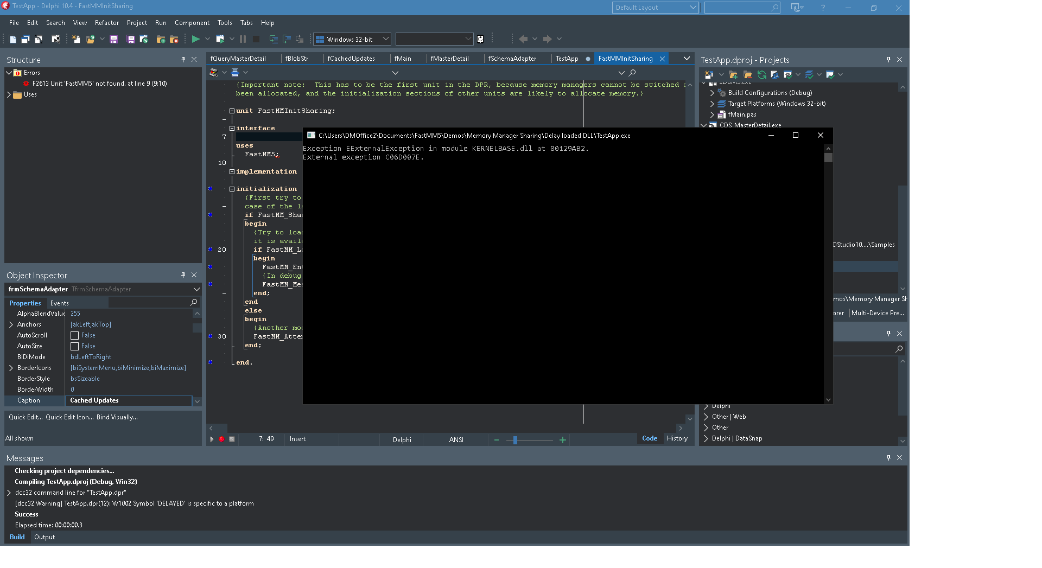Toggle the pin on the Projects panel

pyautogui.click(x=888, y=60)
